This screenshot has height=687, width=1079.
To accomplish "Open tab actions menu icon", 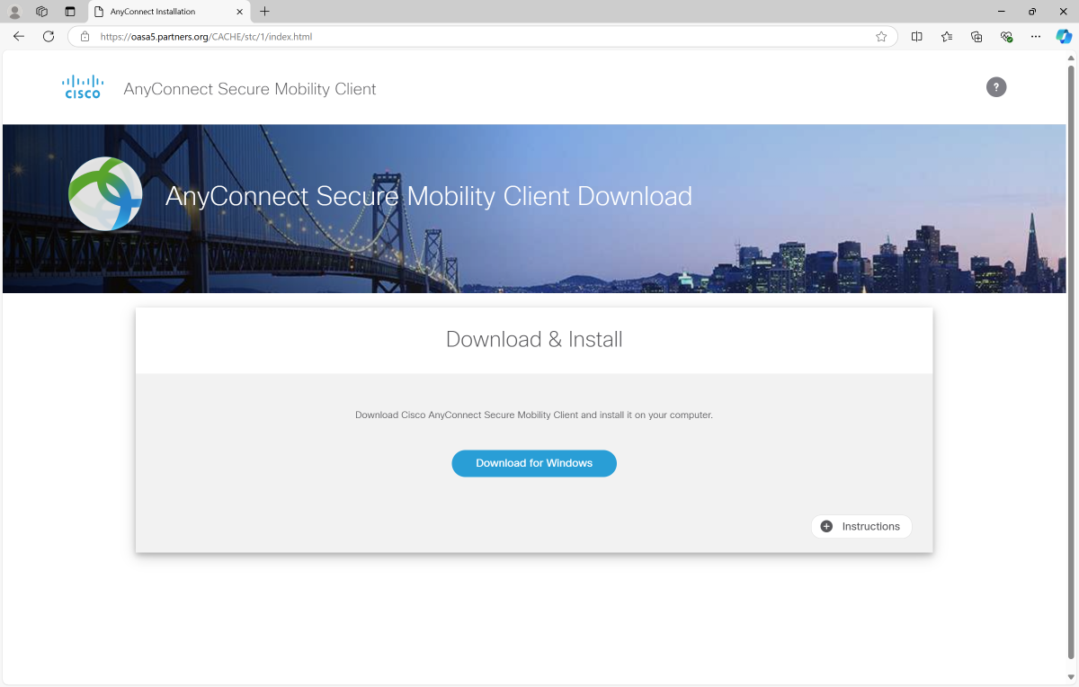I will point(70,12).
